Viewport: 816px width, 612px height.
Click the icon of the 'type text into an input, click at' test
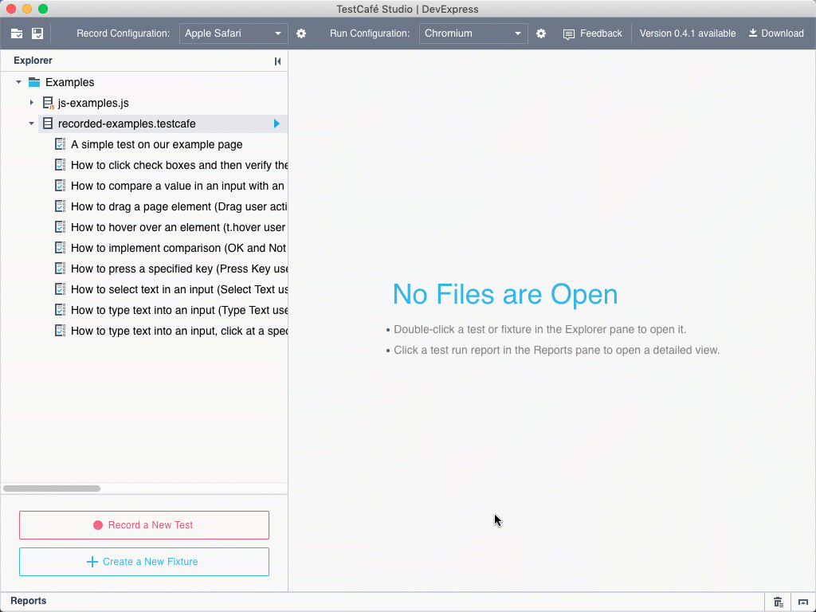coord(61,331)
